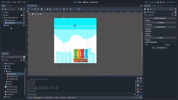
Task: Open the Shader Editor bottom tab
Action: [71, 97]
